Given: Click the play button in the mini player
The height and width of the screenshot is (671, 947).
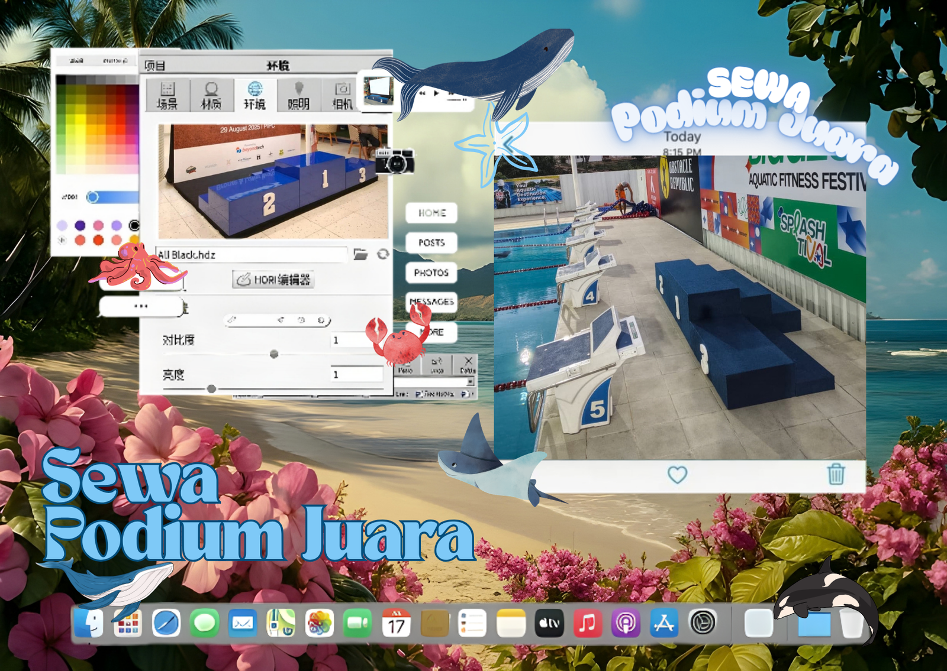Looking at the screenshot, I should coord(436,93).
